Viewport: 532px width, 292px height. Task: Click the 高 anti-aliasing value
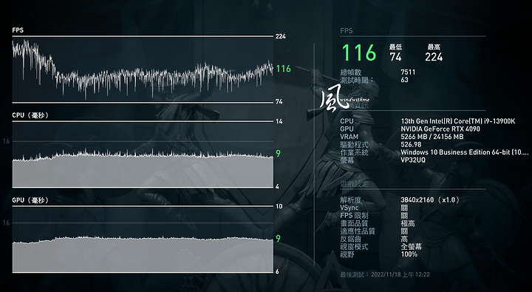pos(404,239)
